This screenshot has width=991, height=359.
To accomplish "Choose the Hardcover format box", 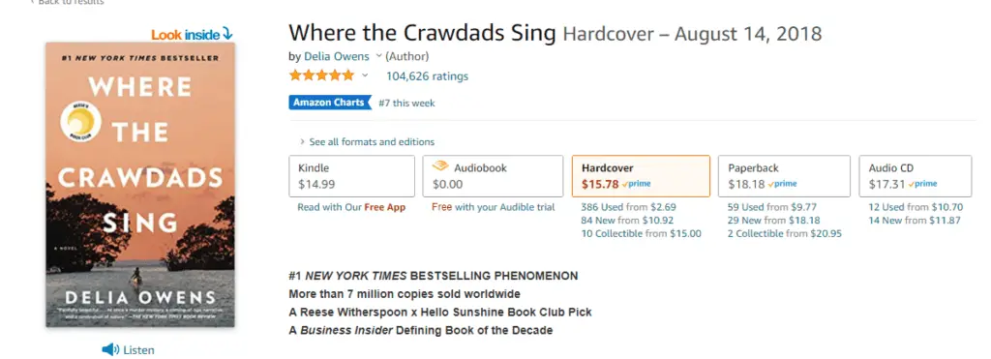I will coord(641,176).
